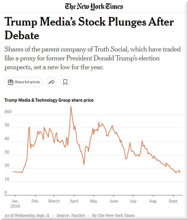Click the "Sept." label on the chart axis
Image resolution: width=188 pixels, height=220 pixels.
point(173,201)
